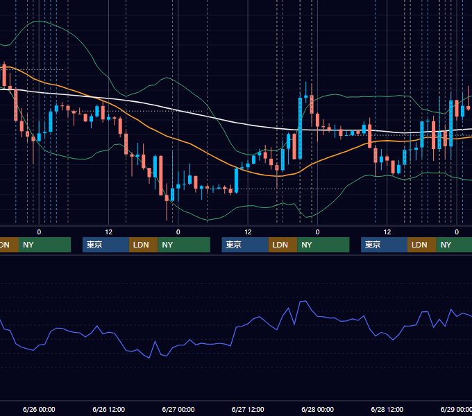Click the 6/26 12:00 date label
This screenshot has width=472, height=416.
coord(109,409)
